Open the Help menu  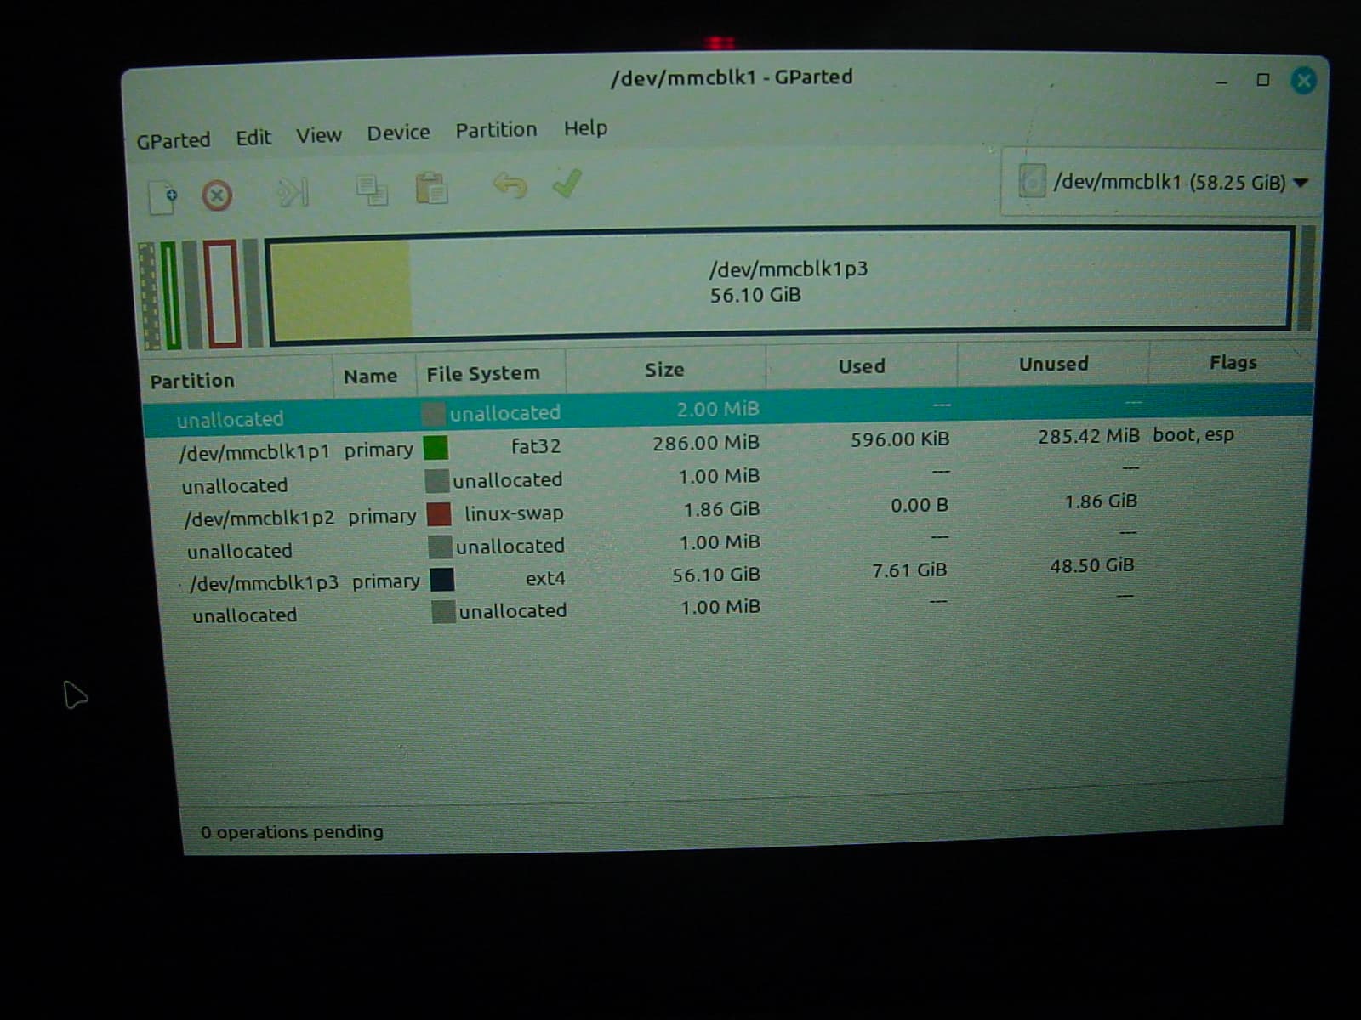tap(585, 128)
